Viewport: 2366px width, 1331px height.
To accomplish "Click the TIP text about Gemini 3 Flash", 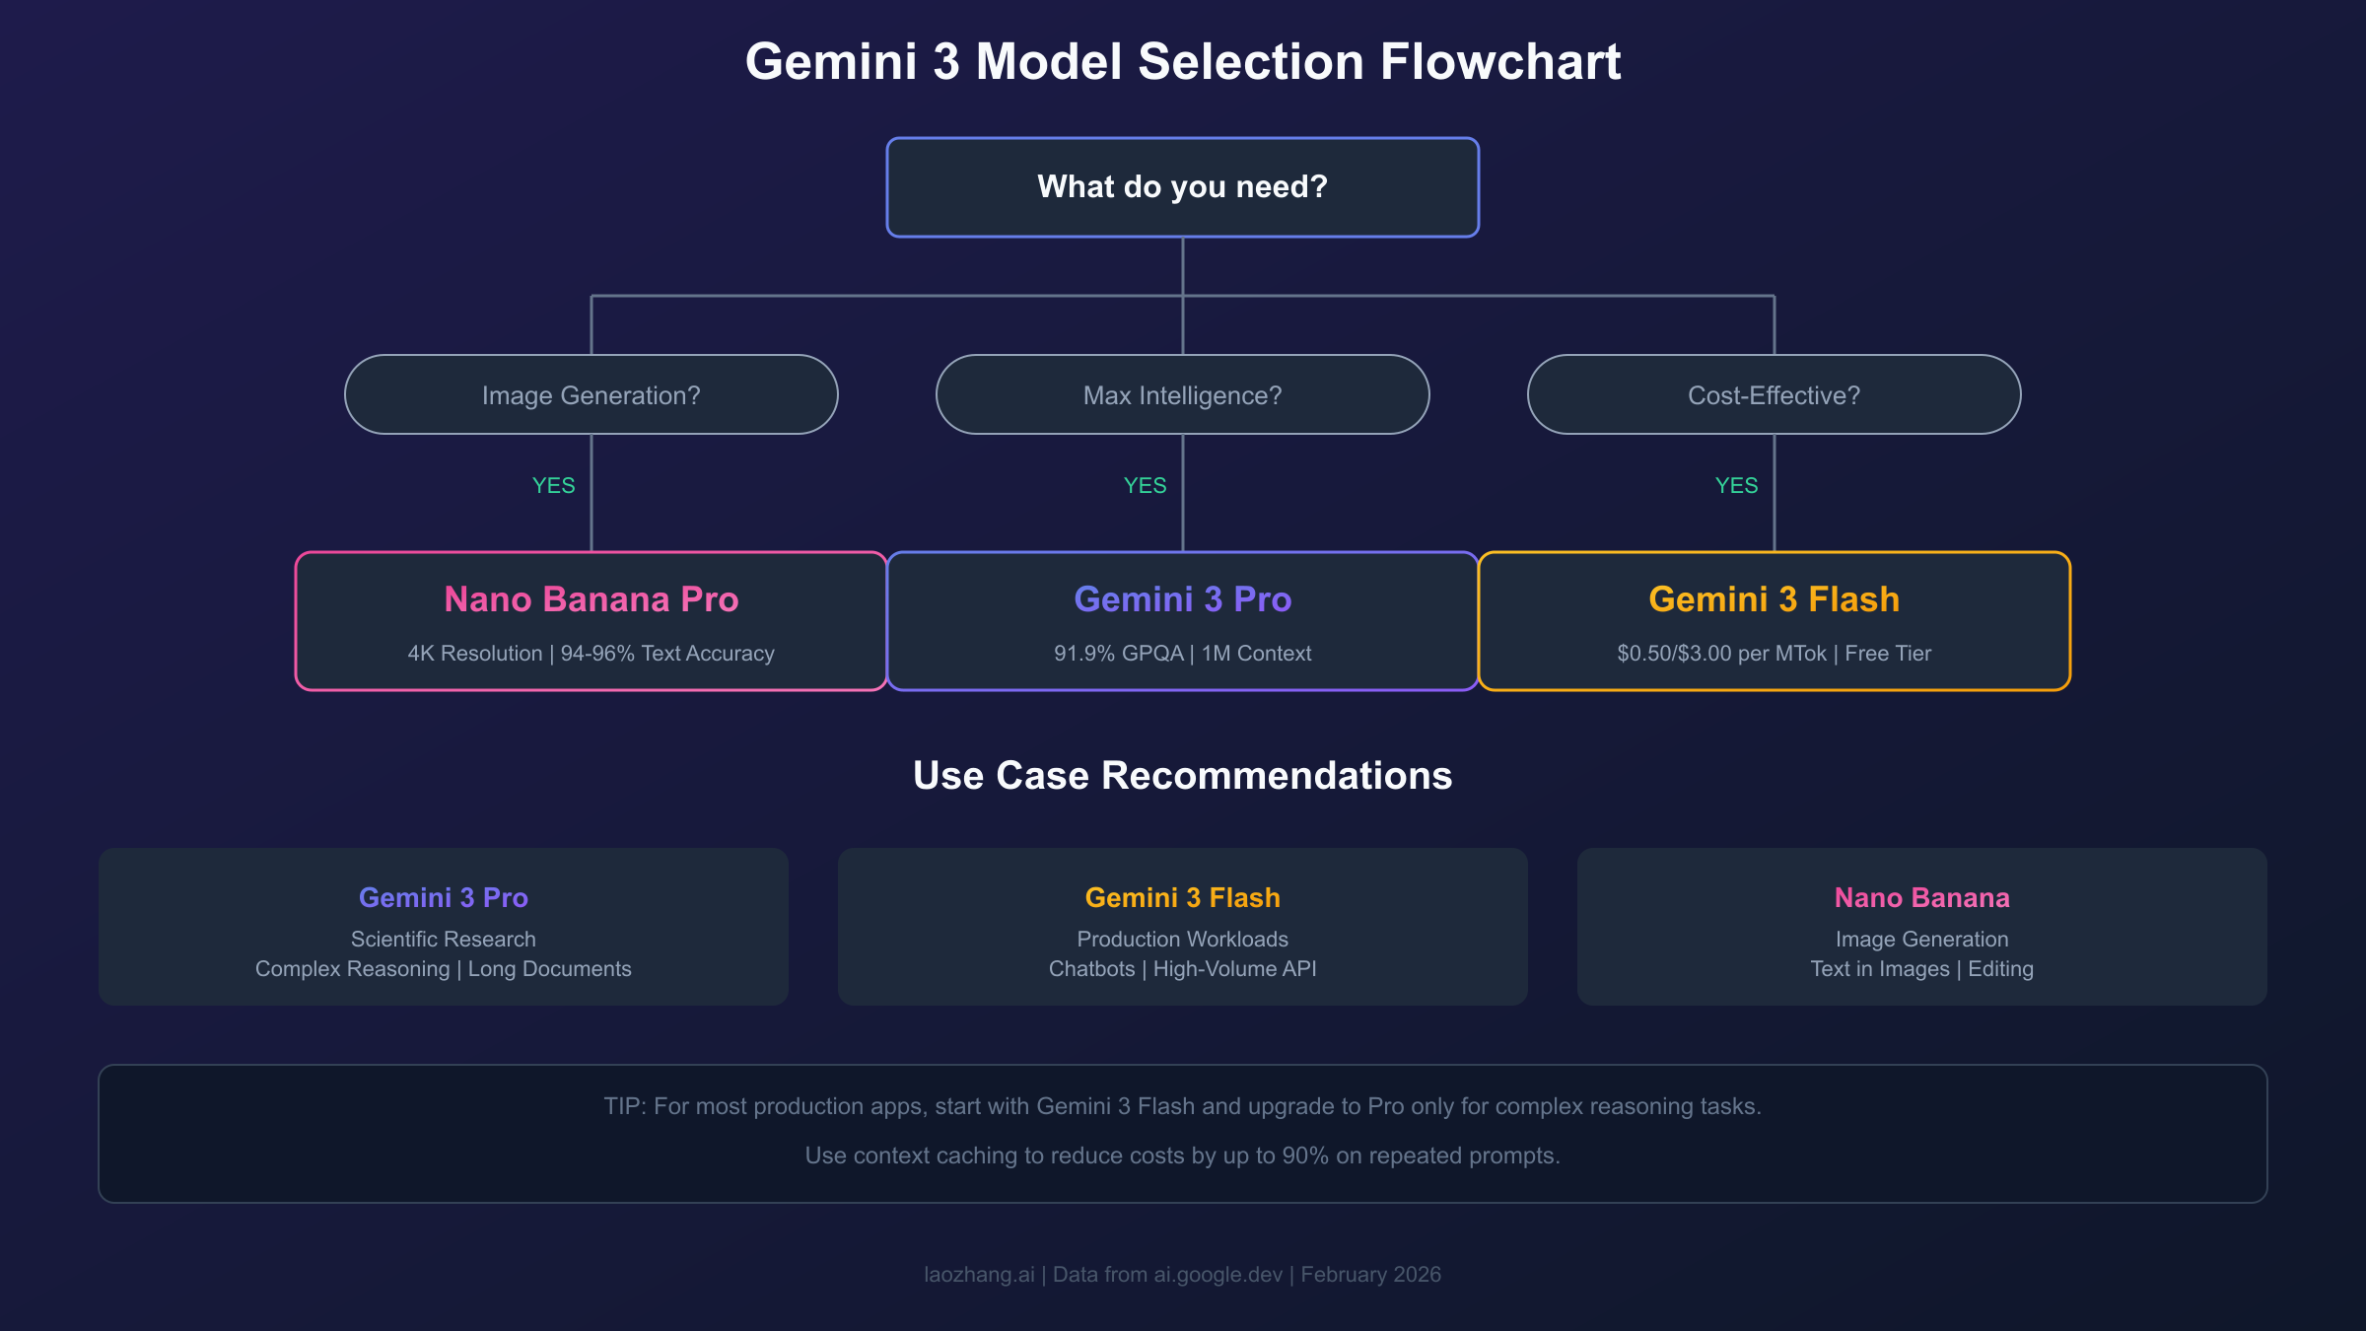I will [1182, 1106].
